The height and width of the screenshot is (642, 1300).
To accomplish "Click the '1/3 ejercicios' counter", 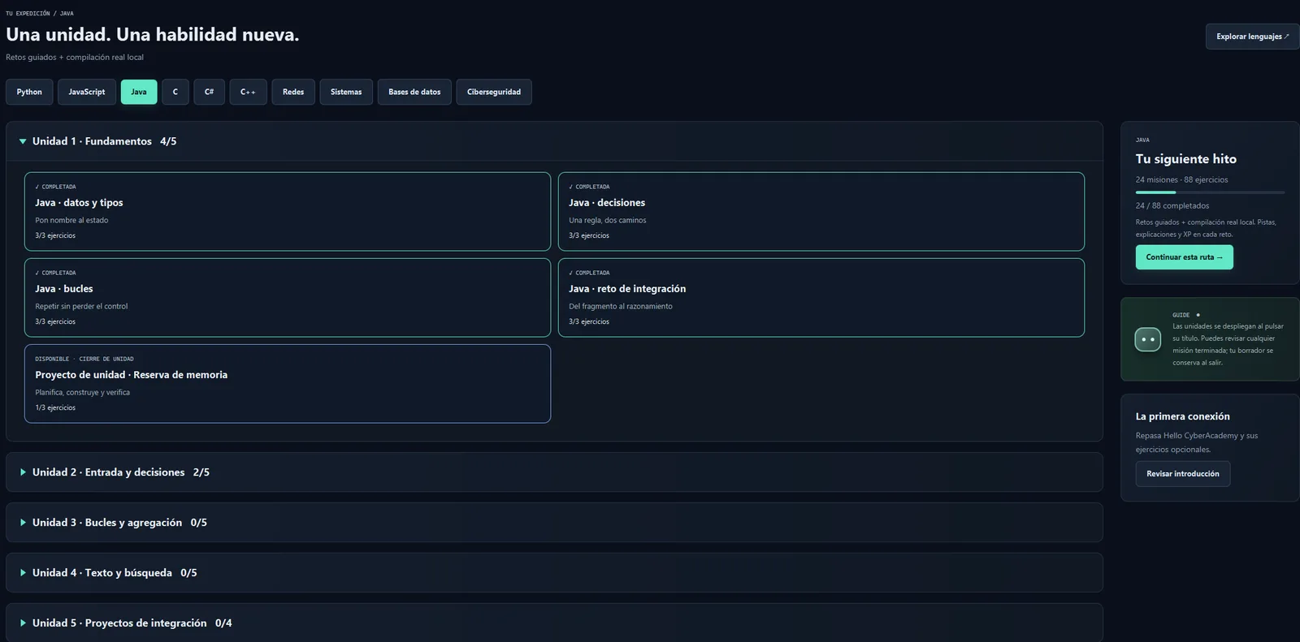I will click(55, 408).
